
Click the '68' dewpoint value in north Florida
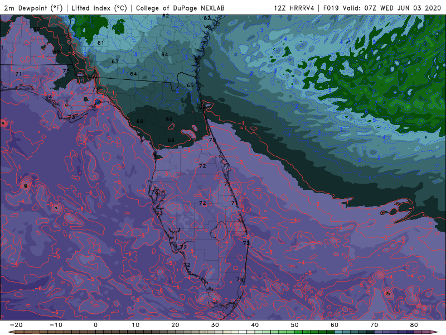(x=140, y=121)
